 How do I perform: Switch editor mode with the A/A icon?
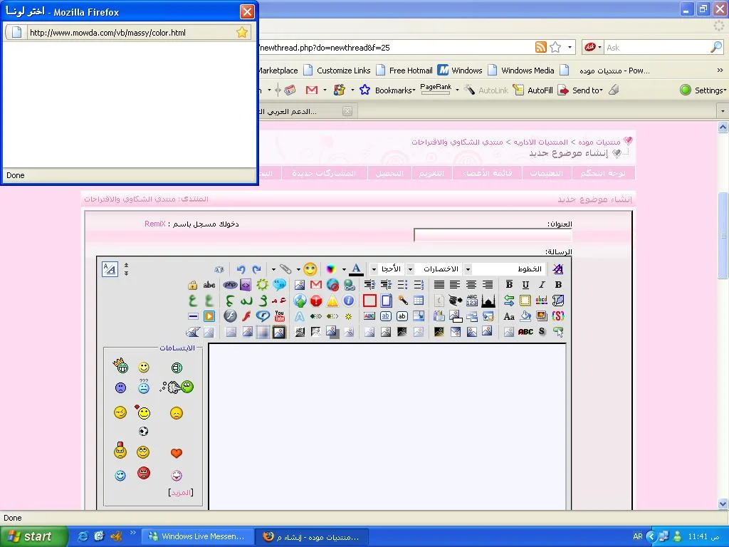110,269
